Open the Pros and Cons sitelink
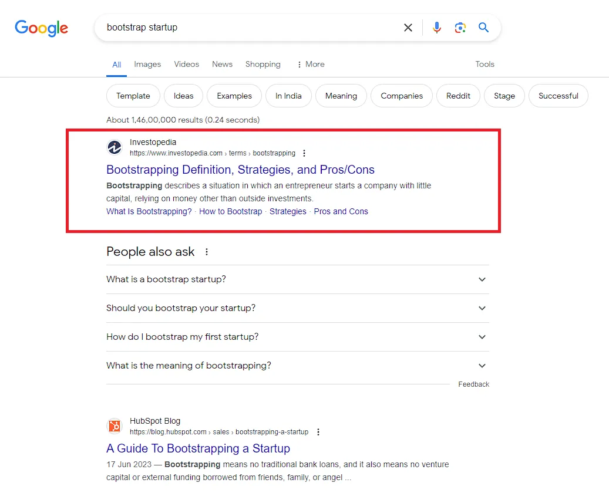Screen dimensions: 609x503 tap(341, 211)
